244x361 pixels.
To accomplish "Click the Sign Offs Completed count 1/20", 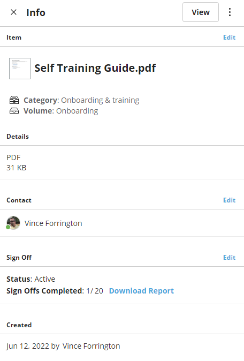I will pyautogui.click(x=95, y=291).
